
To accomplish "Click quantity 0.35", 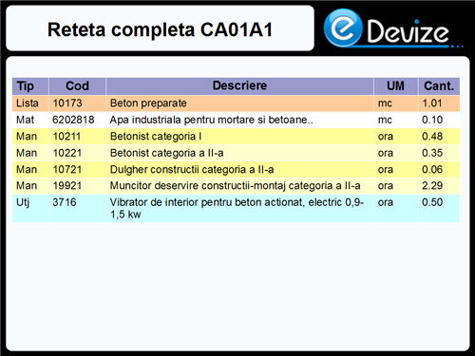I will point(432,153).
